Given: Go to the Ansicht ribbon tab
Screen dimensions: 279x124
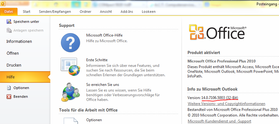Looking at the screenshot, I should click(106, 12).
